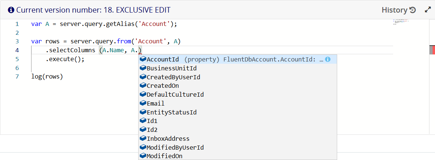Click the property cube icon beside Email
Viewport: 435px width, 160px height.
point(143,103)
